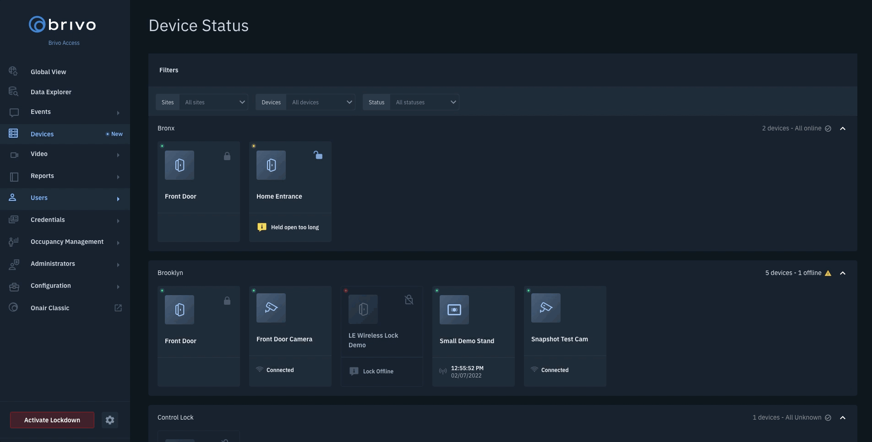Click the Video camera sidebar icon
Image resolution: width=872 pixels, height=442 pixels.
(x=14, y=155)
